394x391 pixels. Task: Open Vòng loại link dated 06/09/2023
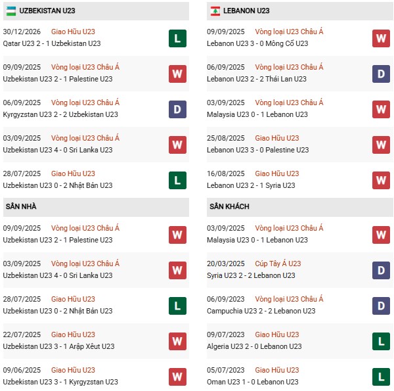click(x=289, y=299)
